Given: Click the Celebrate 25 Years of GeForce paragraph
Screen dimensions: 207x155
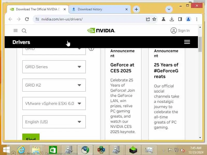Looking at the screenshot, I should (123, 106).
